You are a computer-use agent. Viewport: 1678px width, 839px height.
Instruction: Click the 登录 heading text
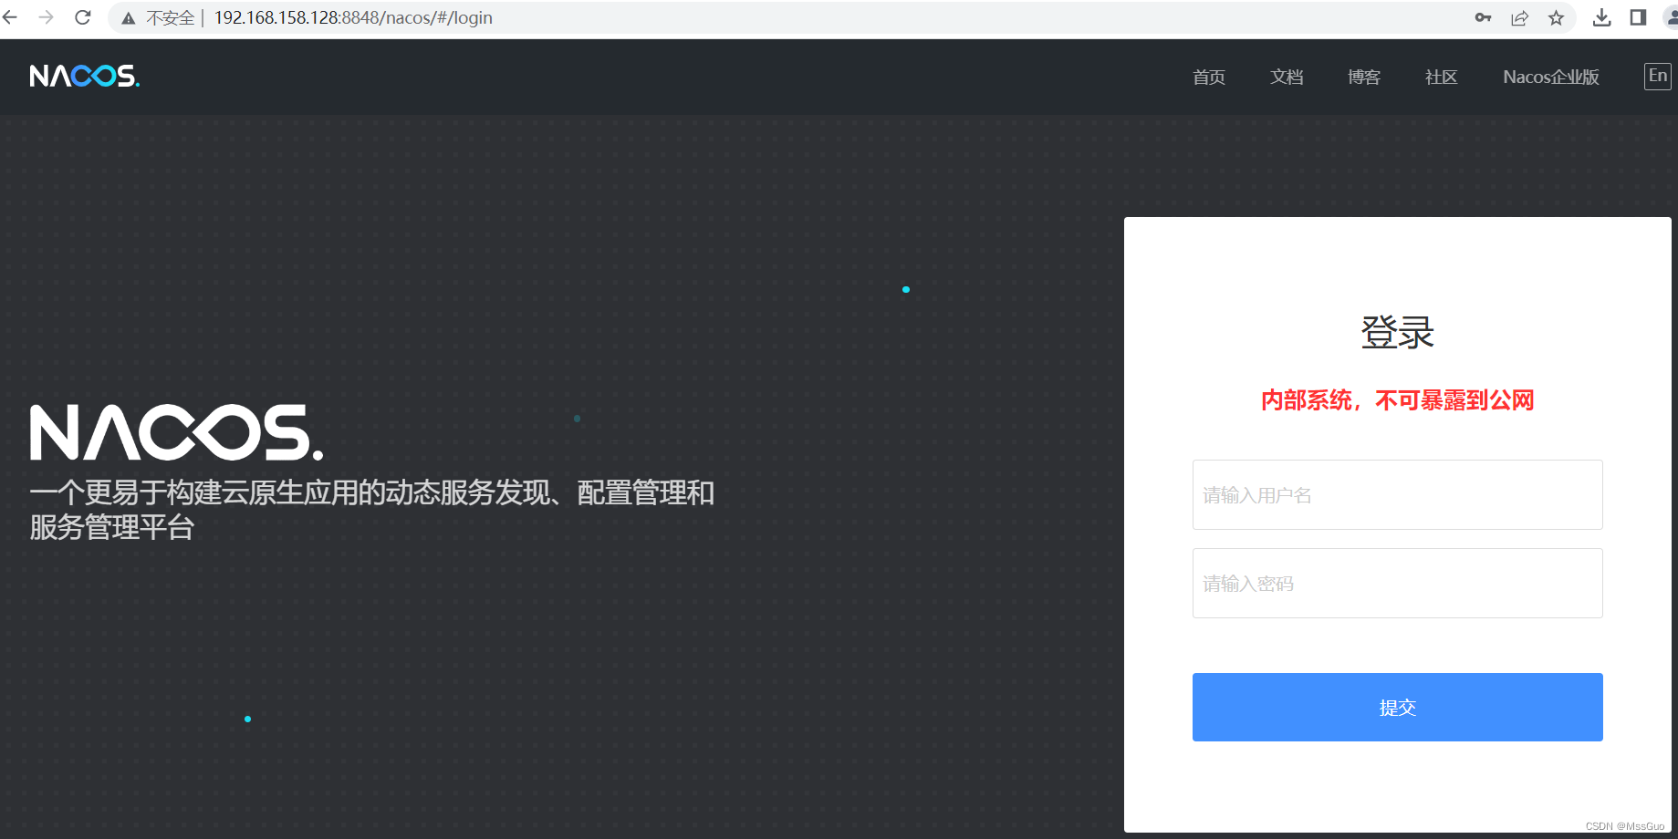1397,332
